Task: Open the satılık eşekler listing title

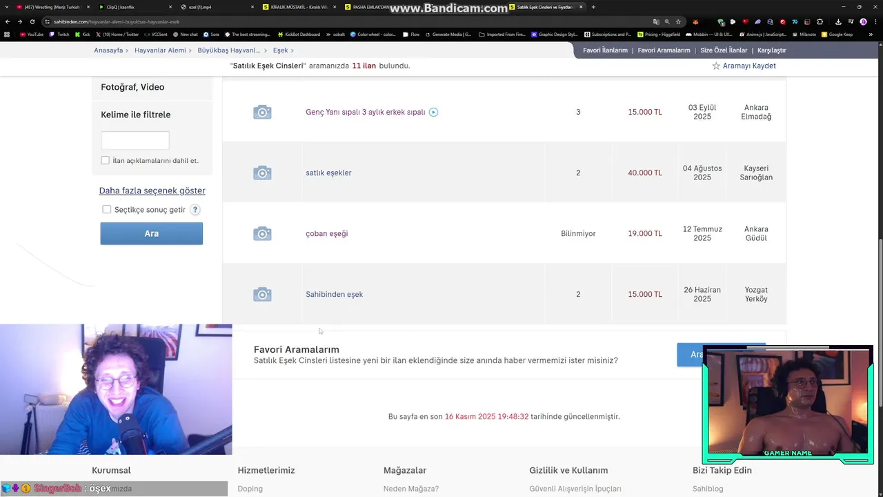Action: pos(328,173)
